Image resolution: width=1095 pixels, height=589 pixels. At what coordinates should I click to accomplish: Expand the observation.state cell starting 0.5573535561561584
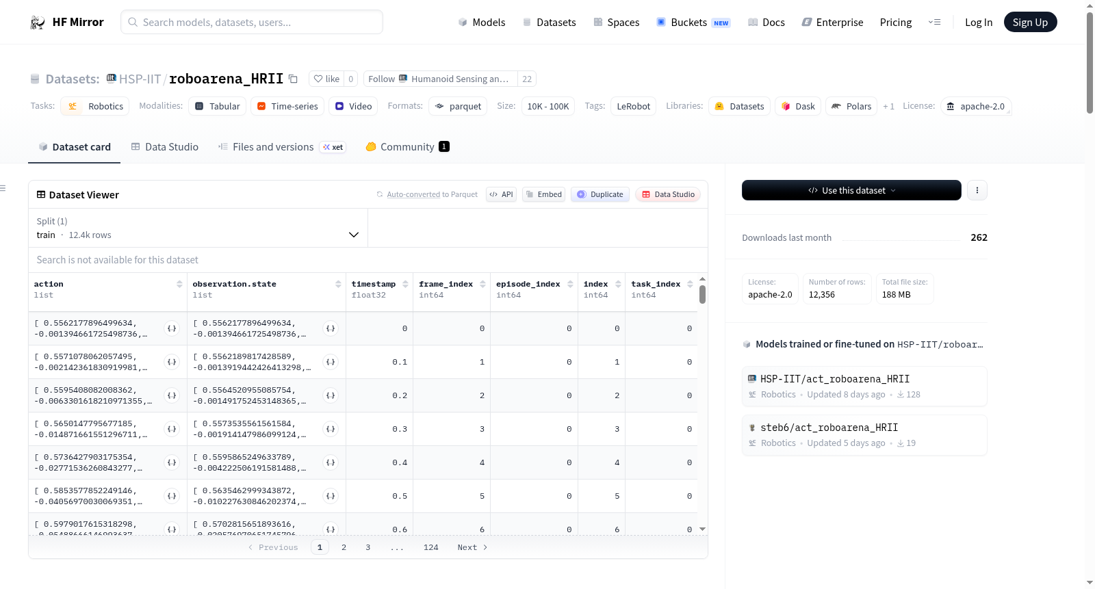pos(331,429)
